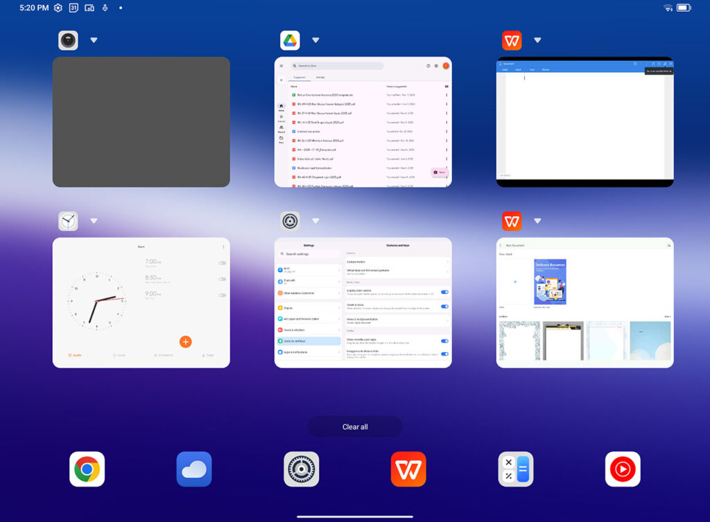Tap the analog clock face in Clock card
Viewport: 710px width, 522px height.
click(96, 301)
